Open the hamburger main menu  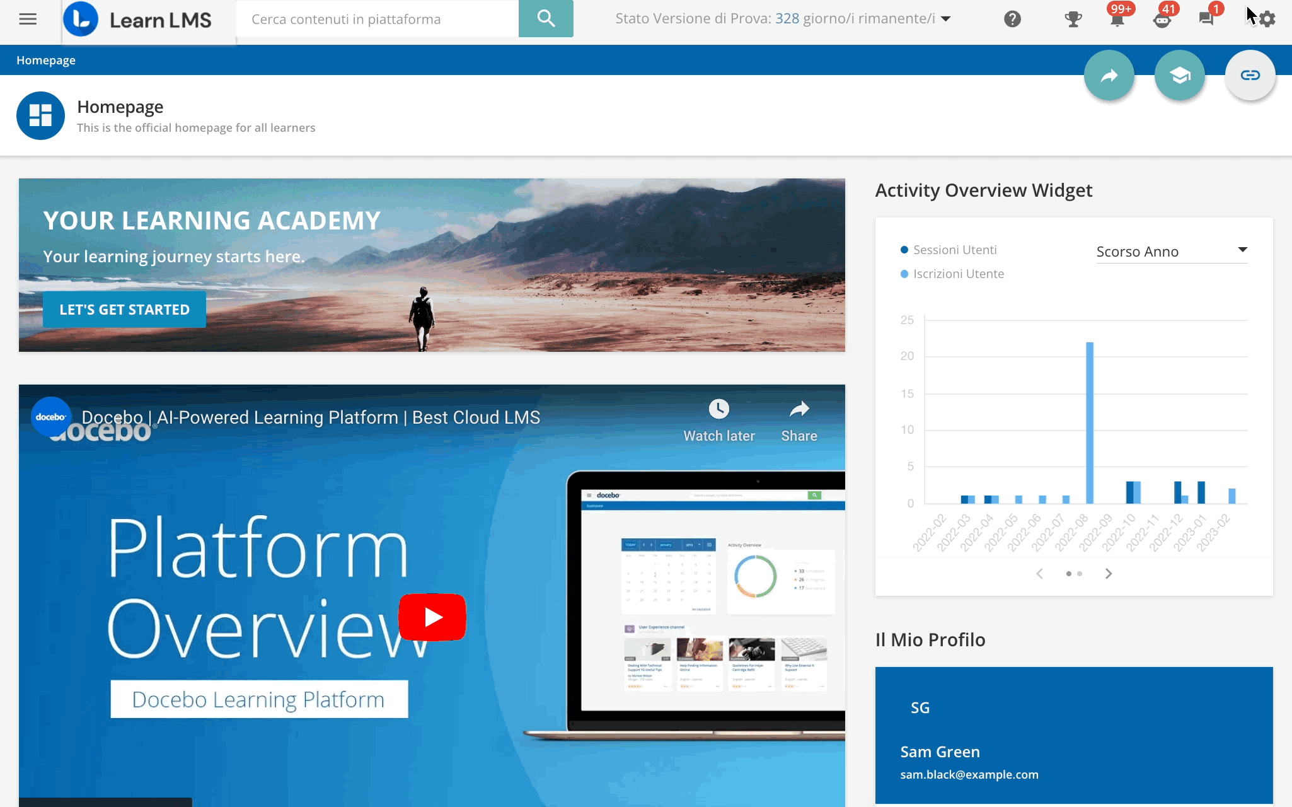click(x=28, y=19)
